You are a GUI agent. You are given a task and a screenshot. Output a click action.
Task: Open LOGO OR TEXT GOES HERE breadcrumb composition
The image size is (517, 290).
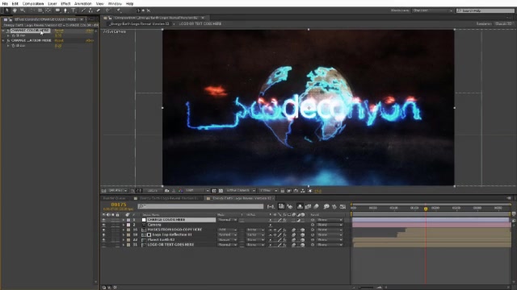point(200,24)
